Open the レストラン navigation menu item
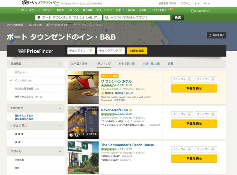 pyautogui.click(x=73, y=10)
